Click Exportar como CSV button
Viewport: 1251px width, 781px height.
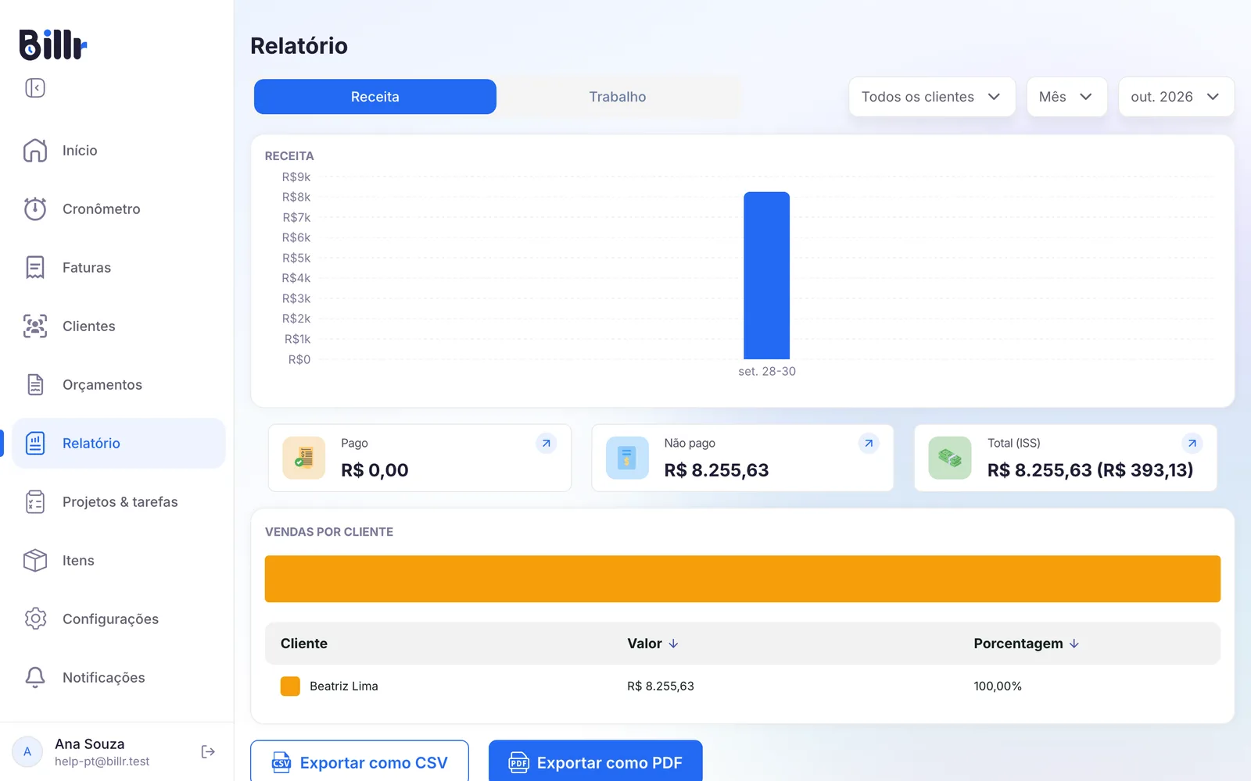pyautogui.click(x=360, y=761)
